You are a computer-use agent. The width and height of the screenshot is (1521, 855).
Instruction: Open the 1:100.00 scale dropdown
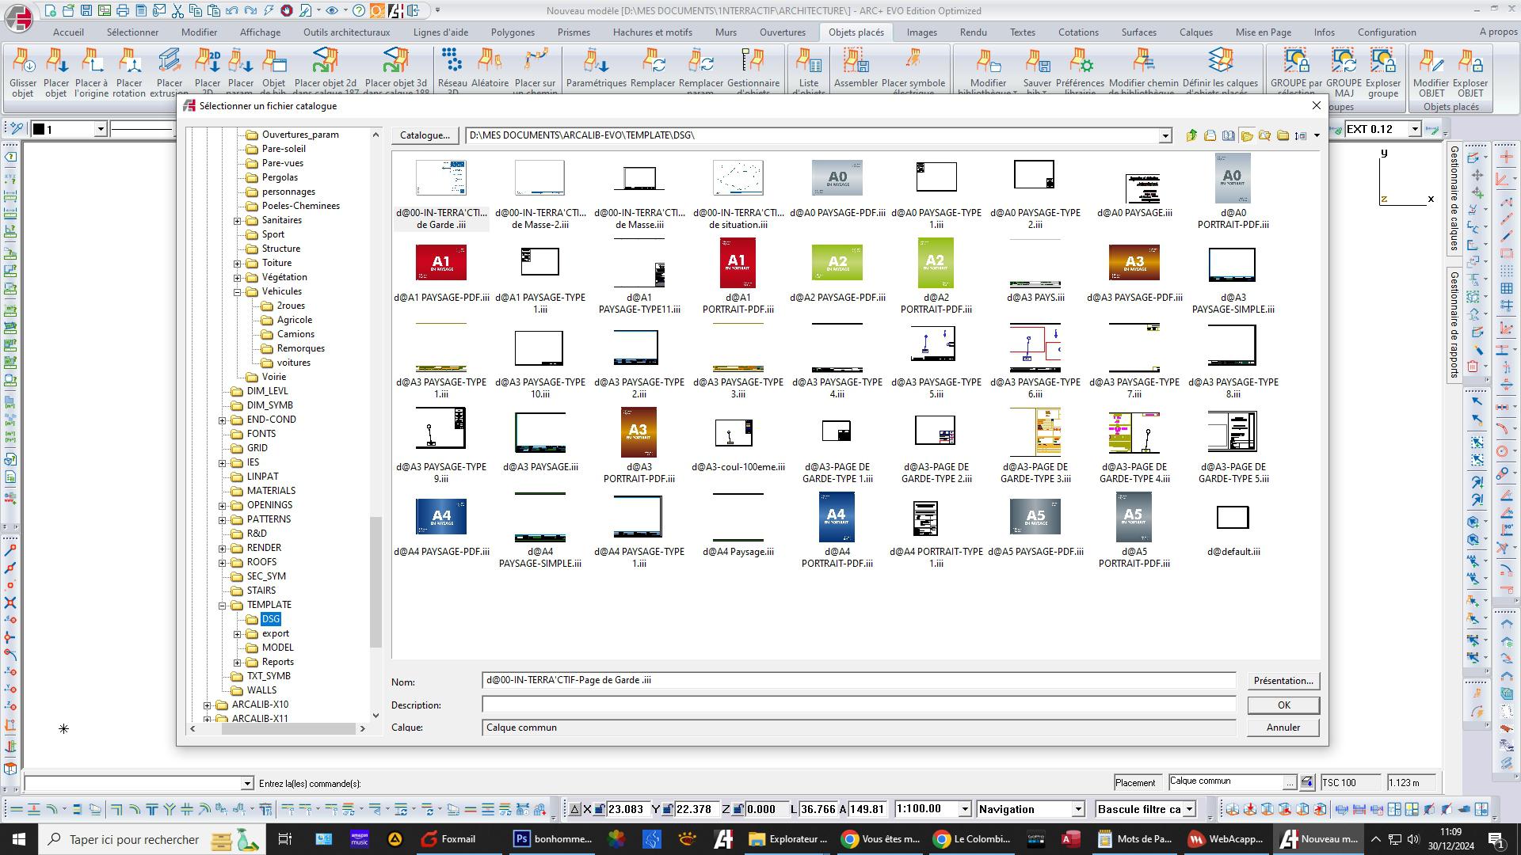[965, 809]
